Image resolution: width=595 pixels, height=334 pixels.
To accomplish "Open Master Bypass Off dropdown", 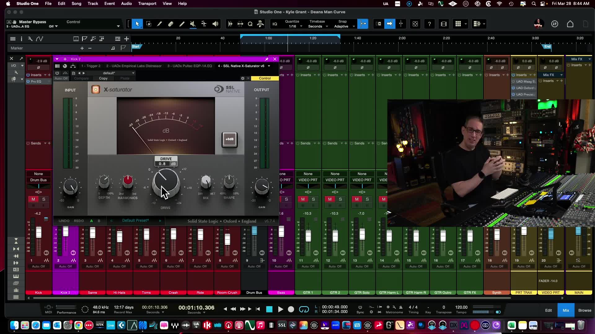I will [53, 26].
